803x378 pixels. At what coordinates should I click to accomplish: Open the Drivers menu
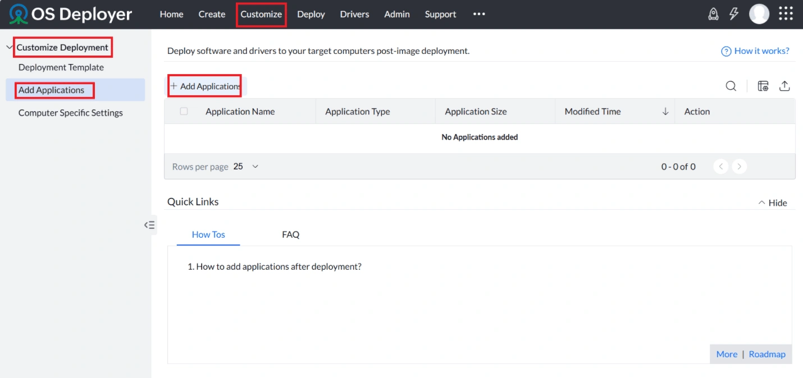[x=354, y=14]
